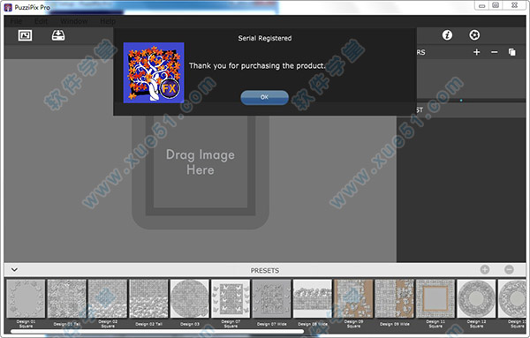
Task: Select Design 09 Wide preset
Action: pyautogui.click(x=395, y=298)
